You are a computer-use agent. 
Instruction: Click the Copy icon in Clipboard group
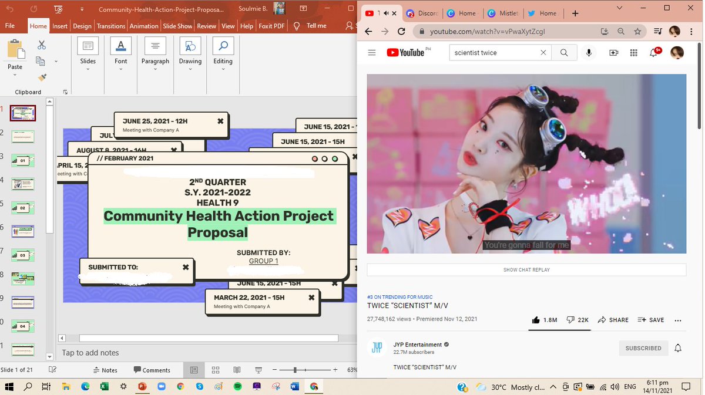(x=41, y=61)
